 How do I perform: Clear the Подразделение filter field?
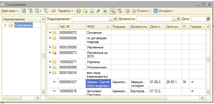(115, 19)
